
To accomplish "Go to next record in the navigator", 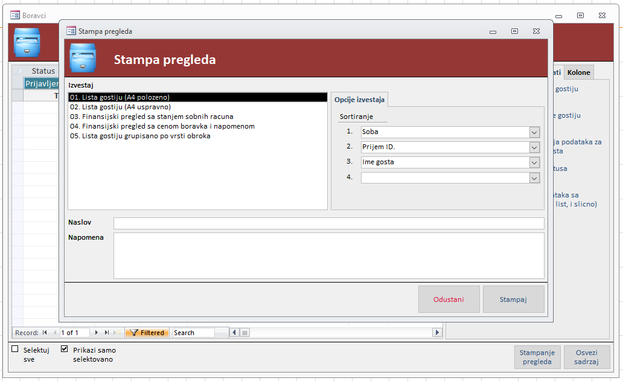I will pos(97,333).
